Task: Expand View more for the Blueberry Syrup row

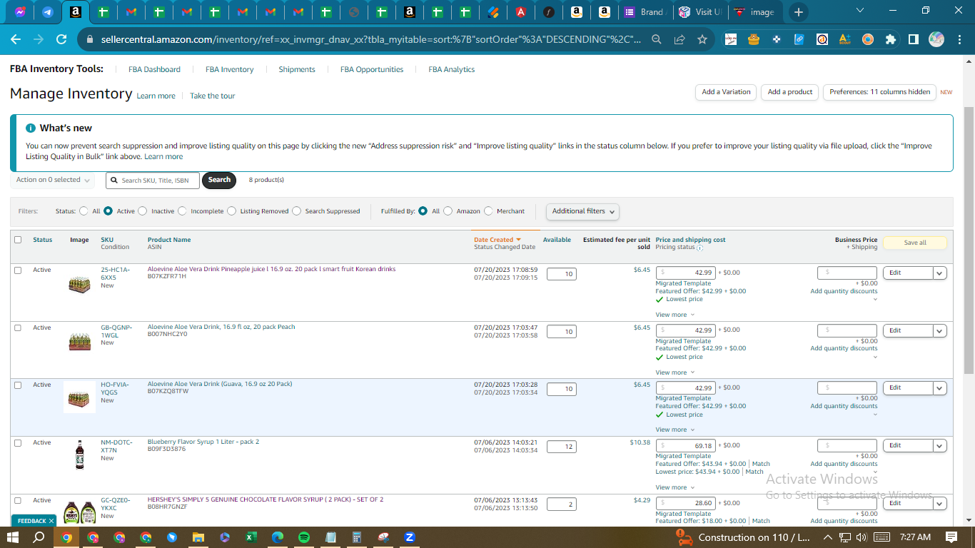Action: [x=675, y=487]
